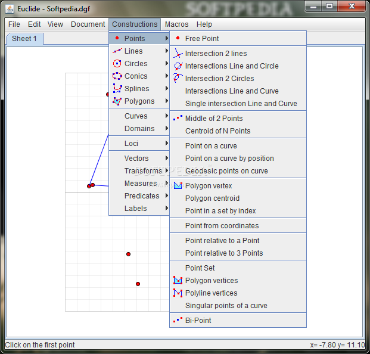
Task: Choose Intersections Line and Curve
Action: coord(238,91)
